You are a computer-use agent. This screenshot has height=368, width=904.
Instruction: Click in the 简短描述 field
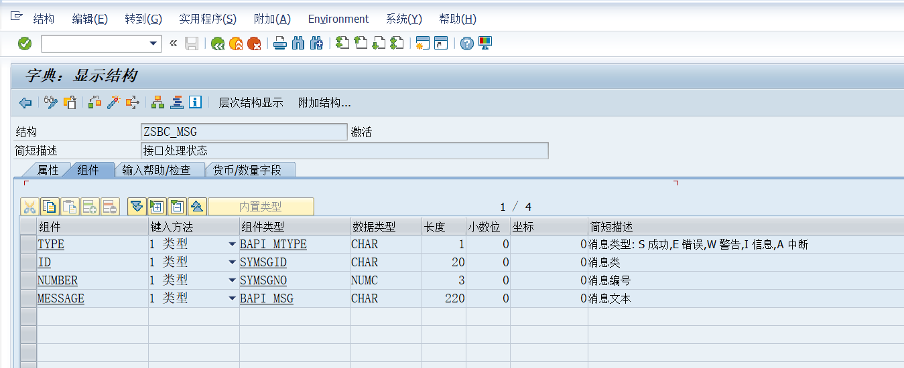pyautogui.click(x=344, y=151)
